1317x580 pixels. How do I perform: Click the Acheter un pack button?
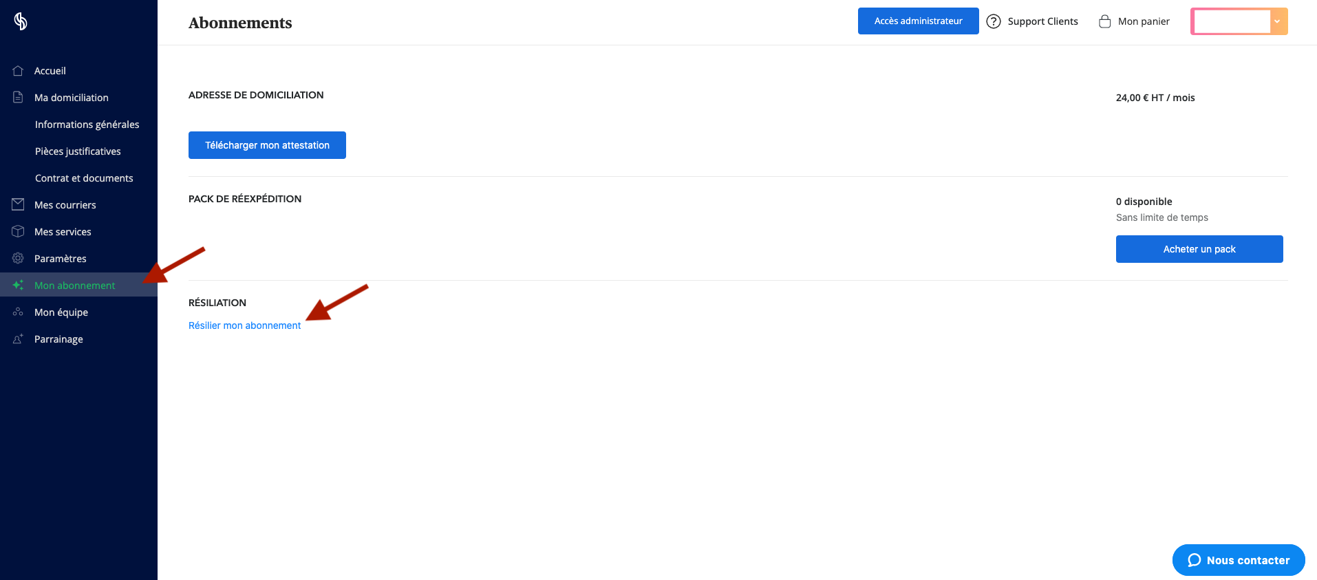click(1199, 249)
